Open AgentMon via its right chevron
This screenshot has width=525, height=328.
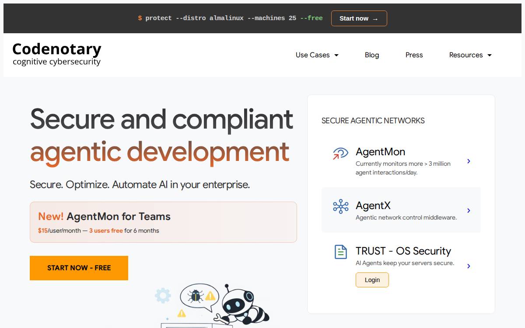pos(469,161)
